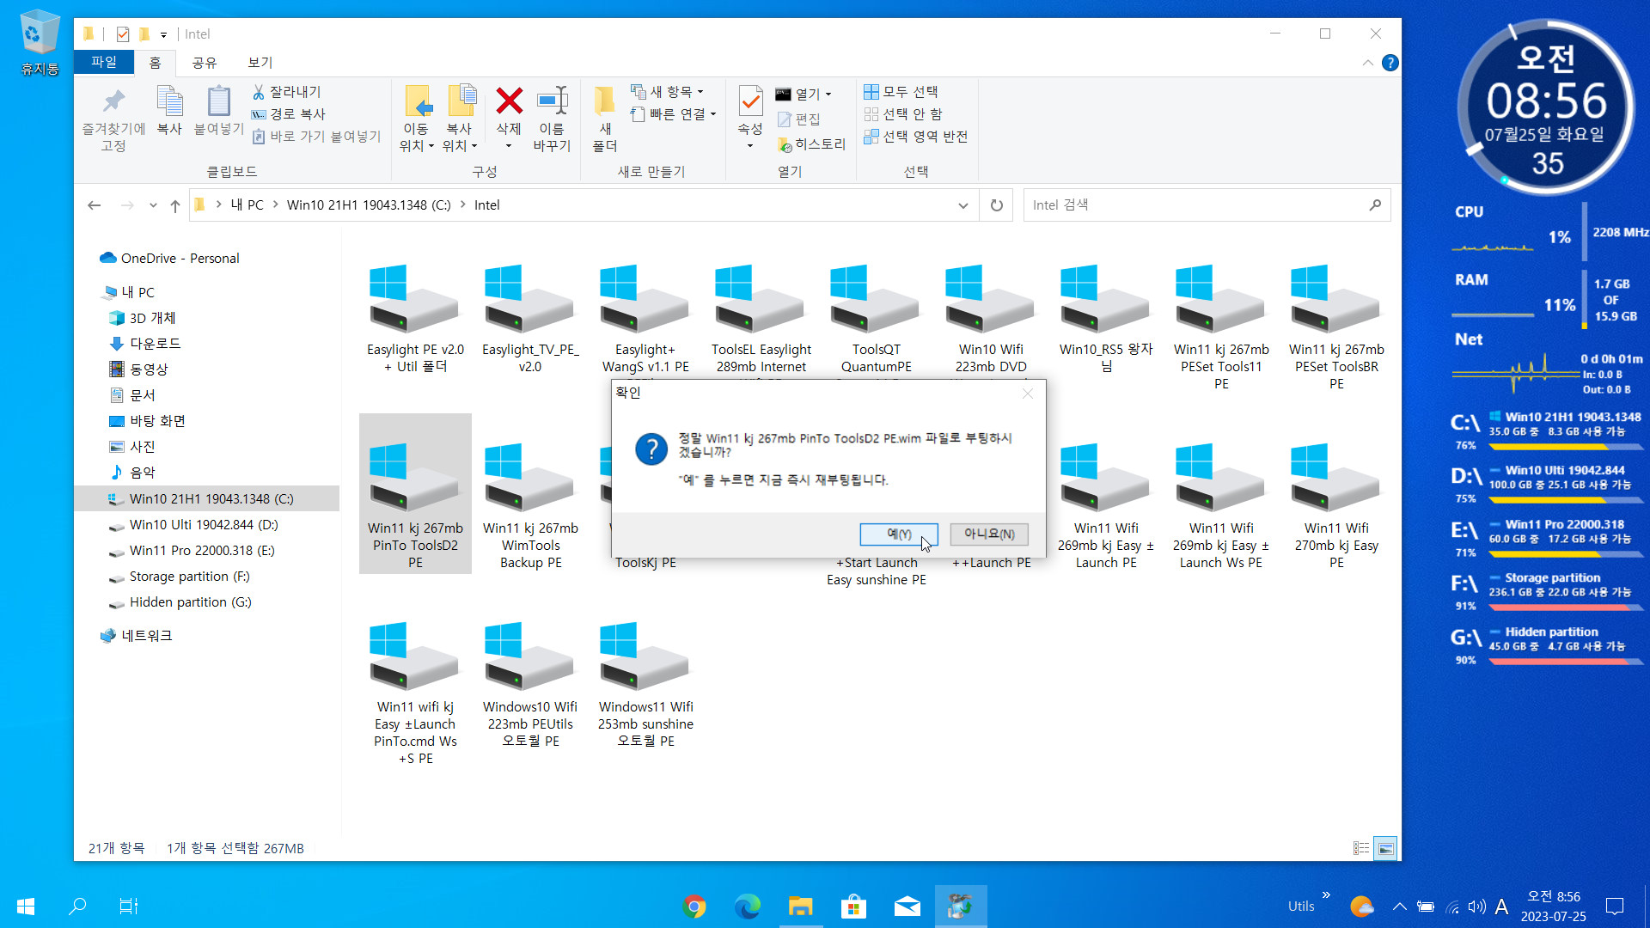Click 내 PC in the address breadcrumb
This screenshot has height=928, width=1650.
pyautogui.click(x=247, y=205)
